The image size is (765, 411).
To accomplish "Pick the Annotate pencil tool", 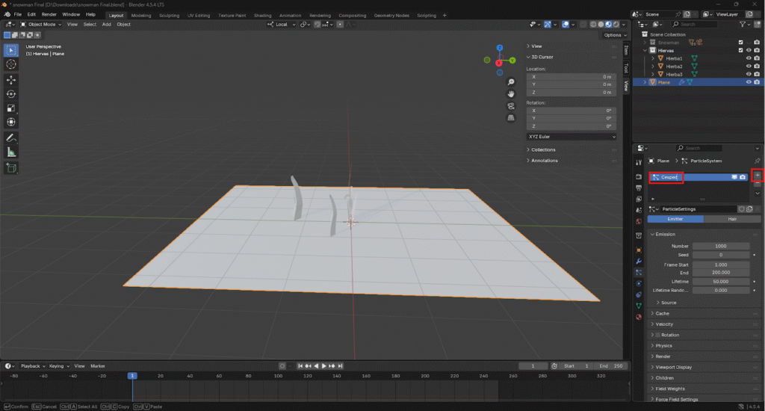I will pos(11,137).
